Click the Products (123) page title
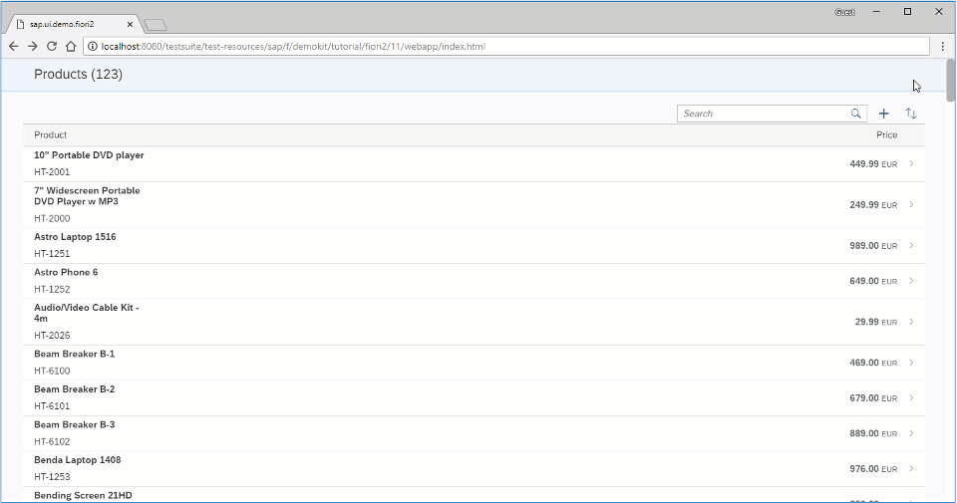 (x=78, y=75)
